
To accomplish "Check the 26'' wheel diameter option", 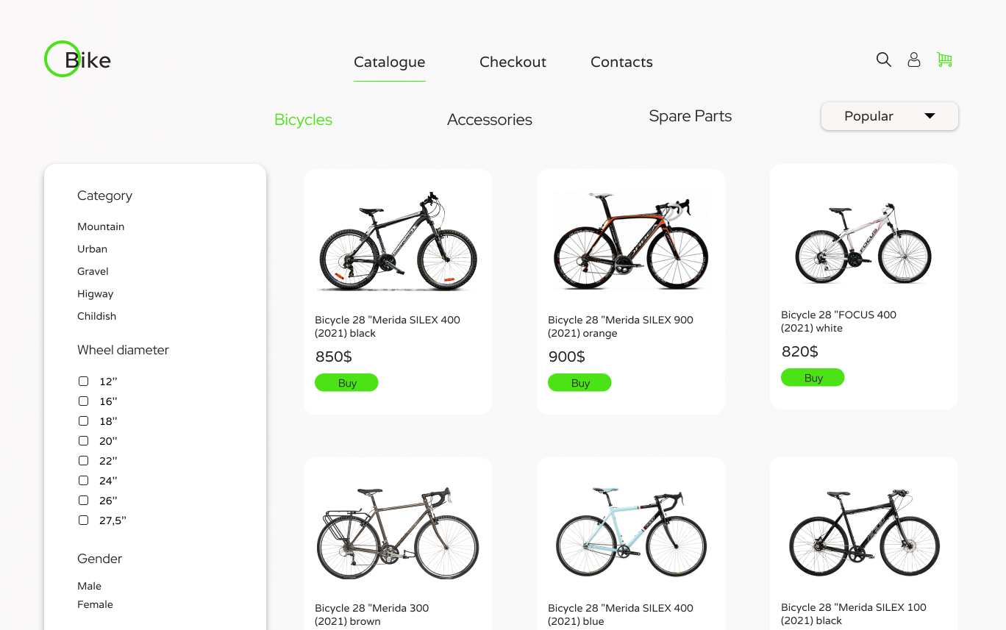I will (x=84, y=500).
